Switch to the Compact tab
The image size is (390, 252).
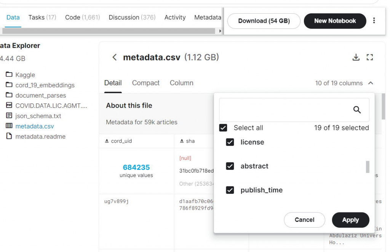click(x=146, y=83)
